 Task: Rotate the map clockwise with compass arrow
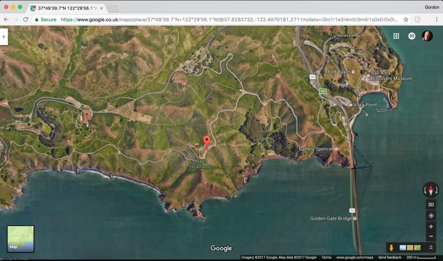pyautogui.click(x=436, y=190)
